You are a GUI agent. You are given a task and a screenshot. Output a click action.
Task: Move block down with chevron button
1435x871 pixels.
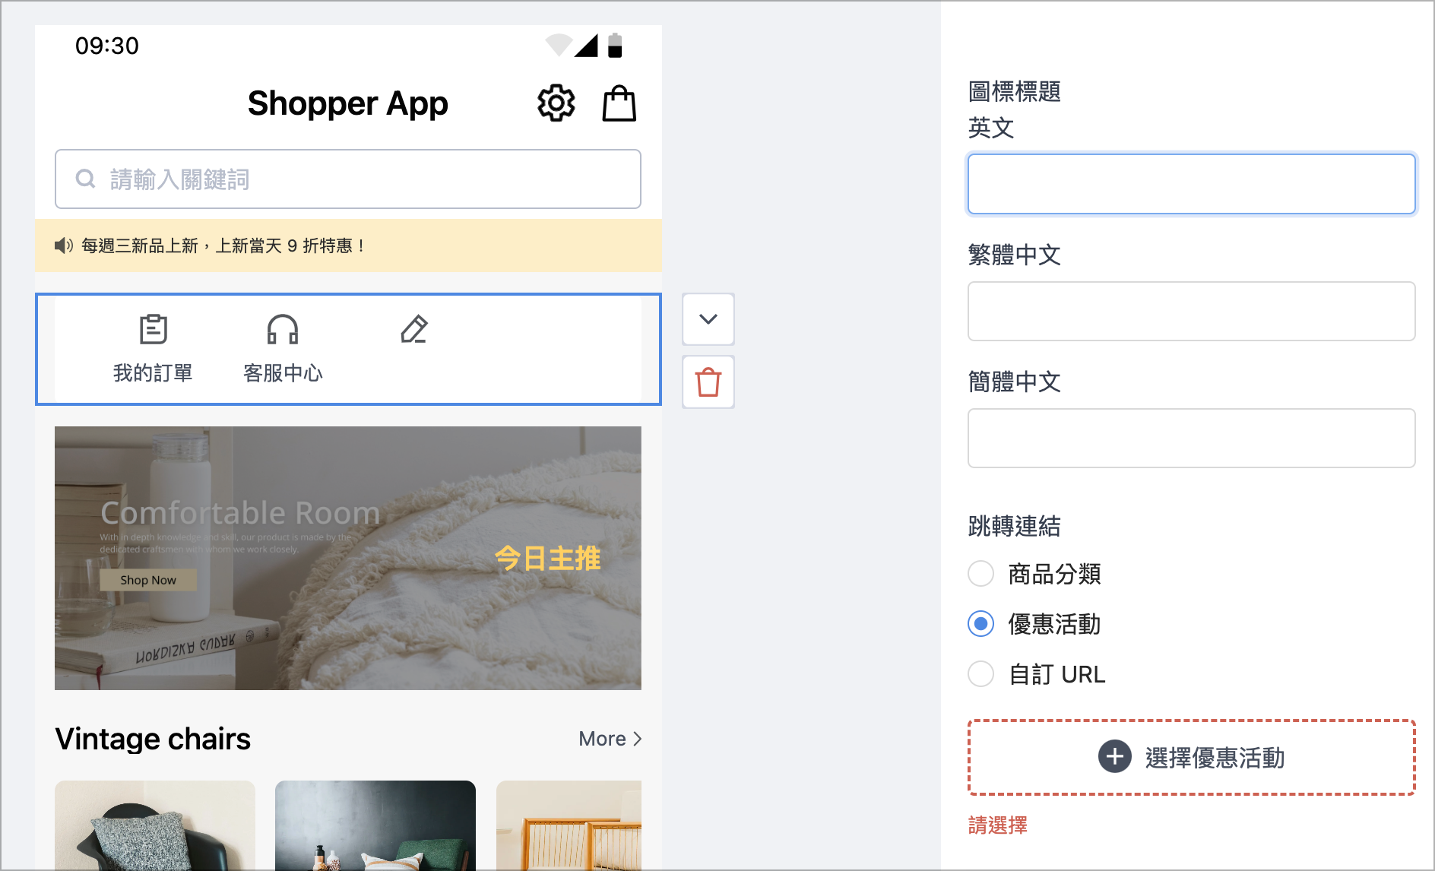pos(708,319)
